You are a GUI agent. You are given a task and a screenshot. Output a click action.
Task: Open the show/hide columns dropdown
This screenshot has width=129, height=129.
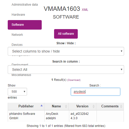(66, 51)
